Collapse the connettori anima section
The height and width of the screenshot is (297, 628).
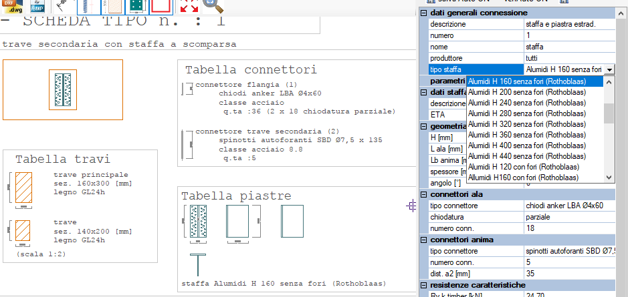pos(424,240)
